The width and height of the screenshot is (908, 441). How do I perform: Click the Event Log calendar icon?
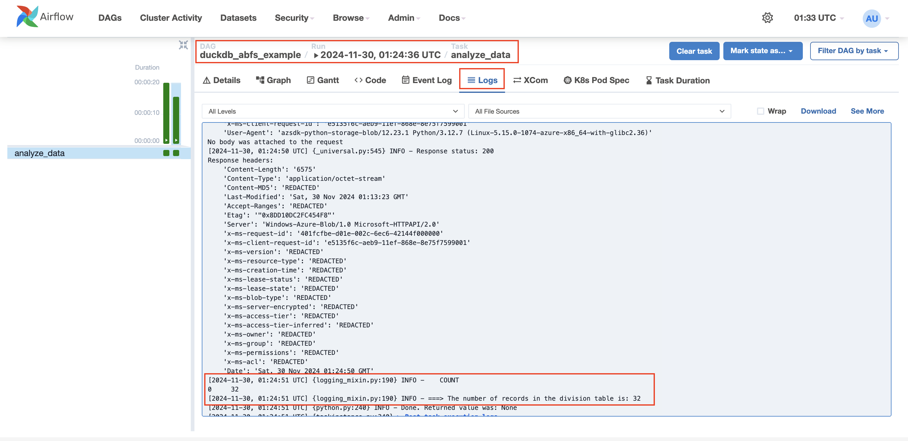point(406,80)
